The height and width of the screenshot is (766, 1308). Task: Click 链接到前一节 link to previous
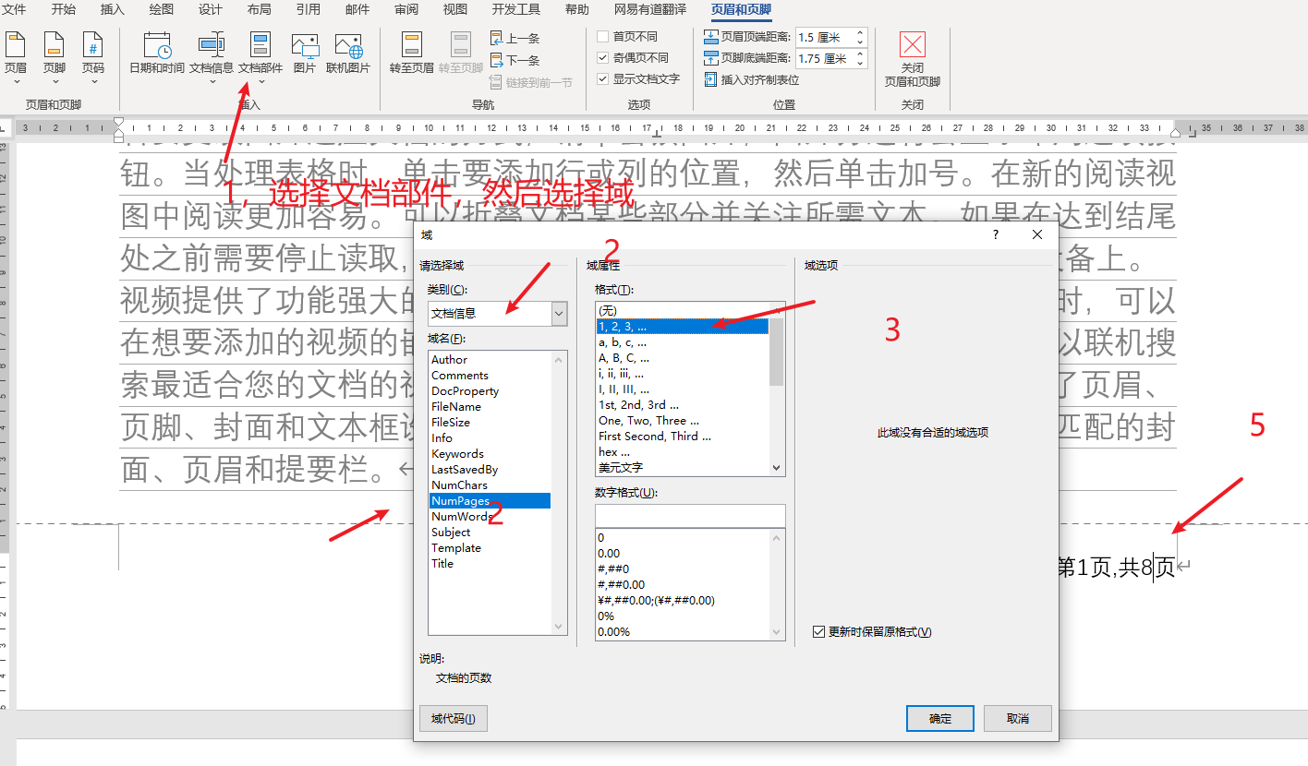click(531, 82)
